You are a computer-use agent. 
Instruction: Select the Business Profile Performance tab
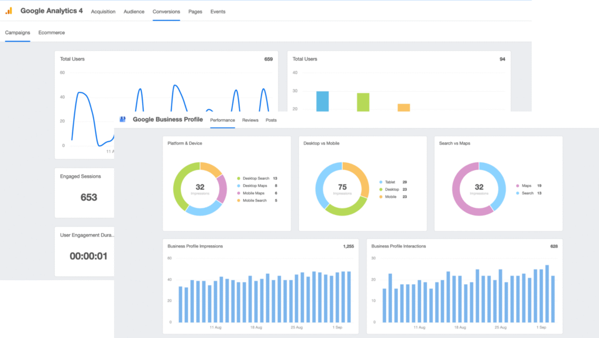[x=222, y=120]
